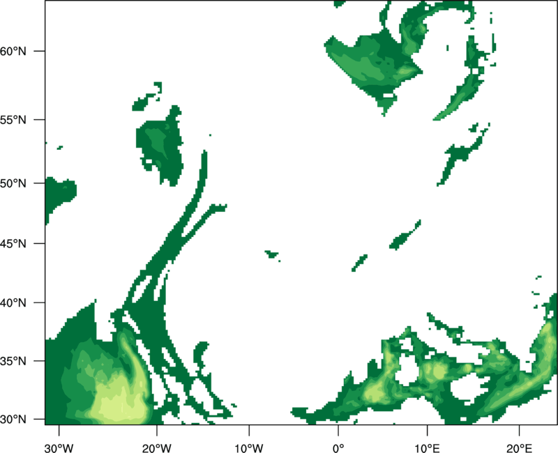Click the 40°N latitude label

[x=13, y=303]
